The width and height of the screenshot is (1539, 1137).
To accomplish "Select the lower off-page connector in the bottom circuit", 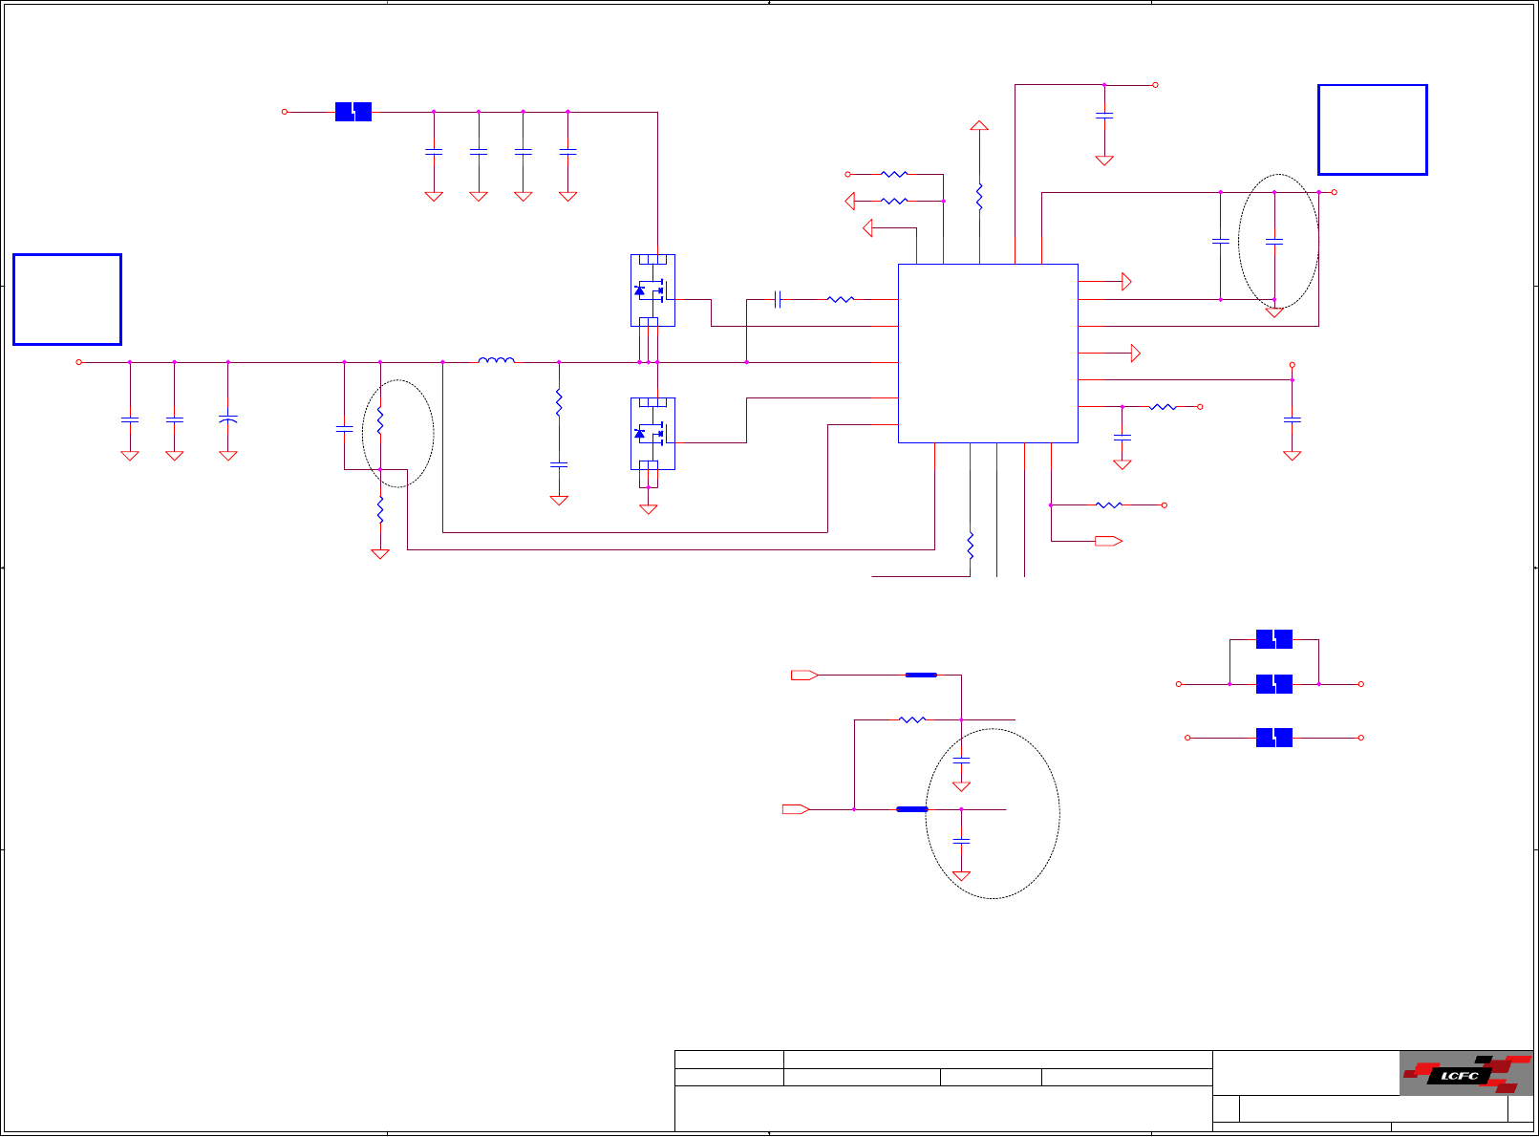I will 796,809.
